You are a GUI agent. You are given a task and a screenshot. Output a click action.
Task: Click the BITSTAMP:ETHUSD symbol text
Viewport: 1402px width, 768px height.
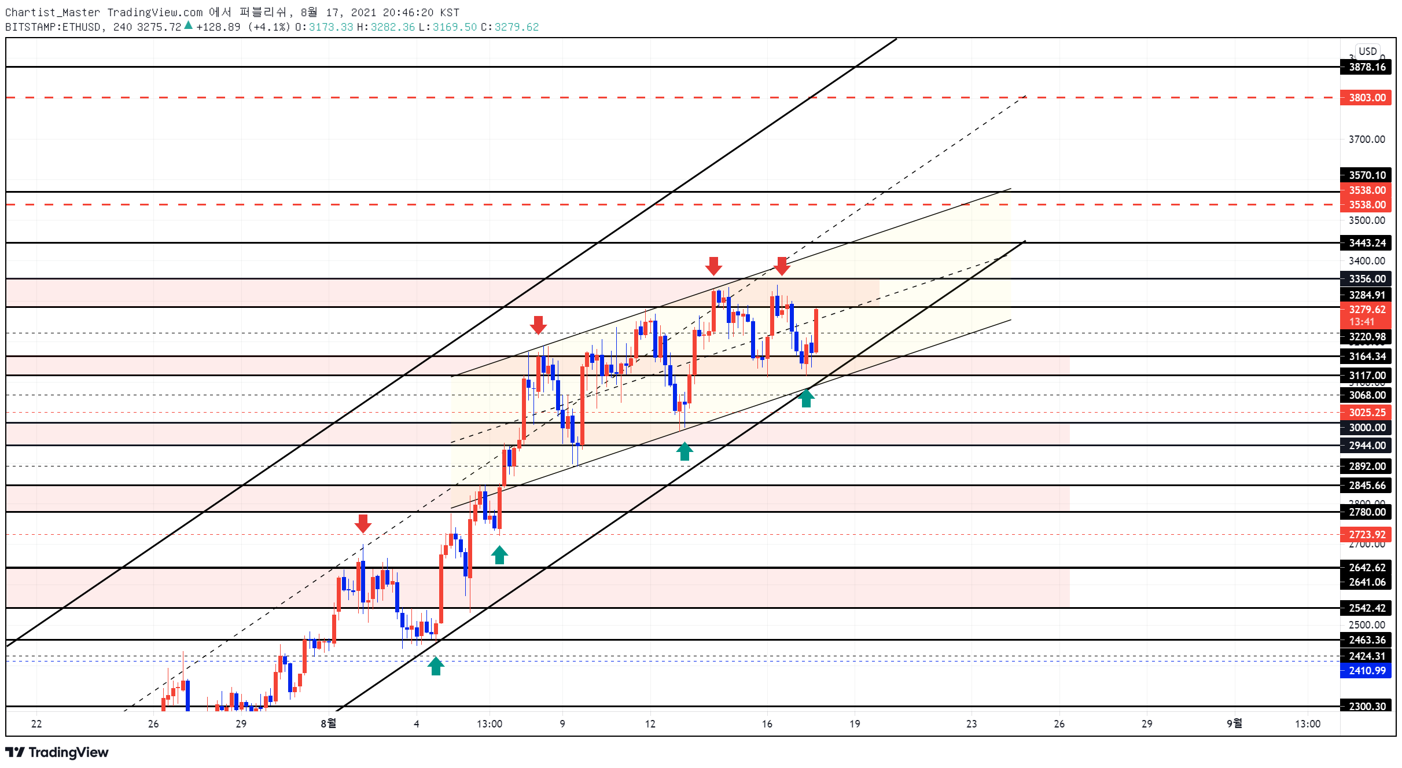coord(53,27)
